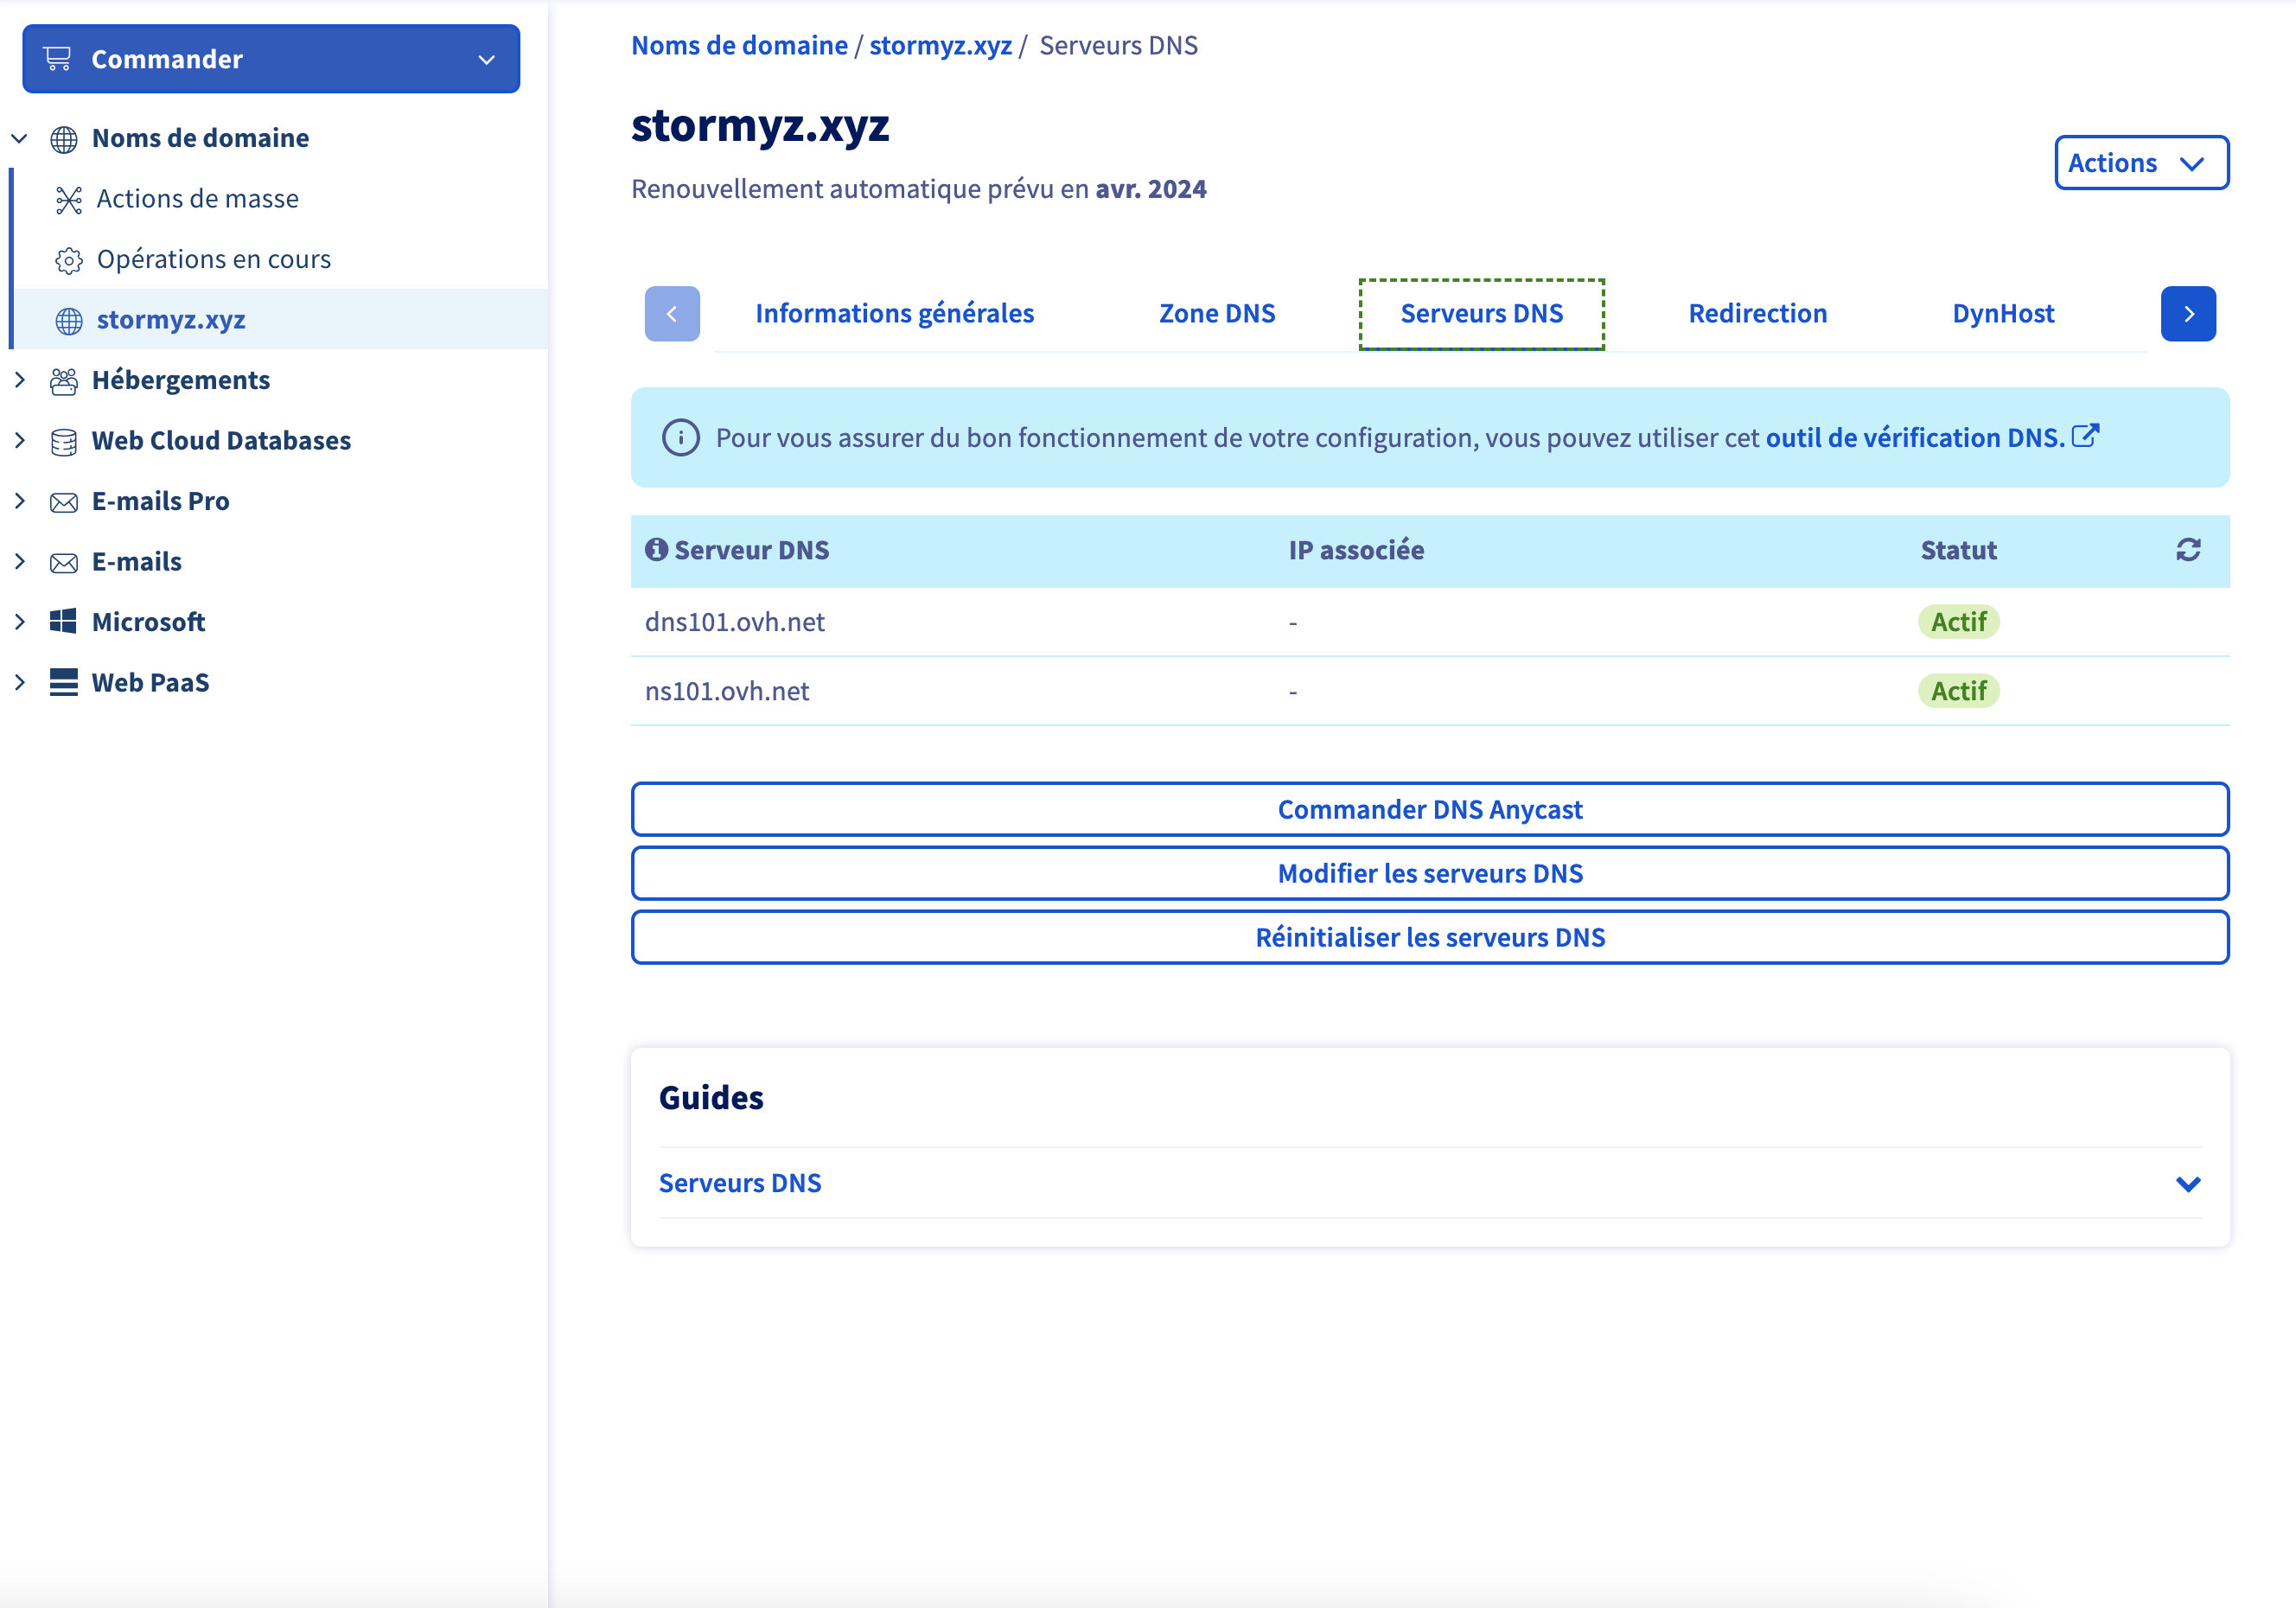Click Modifier les serveurs DNS button
2296x1608 pixels.
tap(1429, 874)
